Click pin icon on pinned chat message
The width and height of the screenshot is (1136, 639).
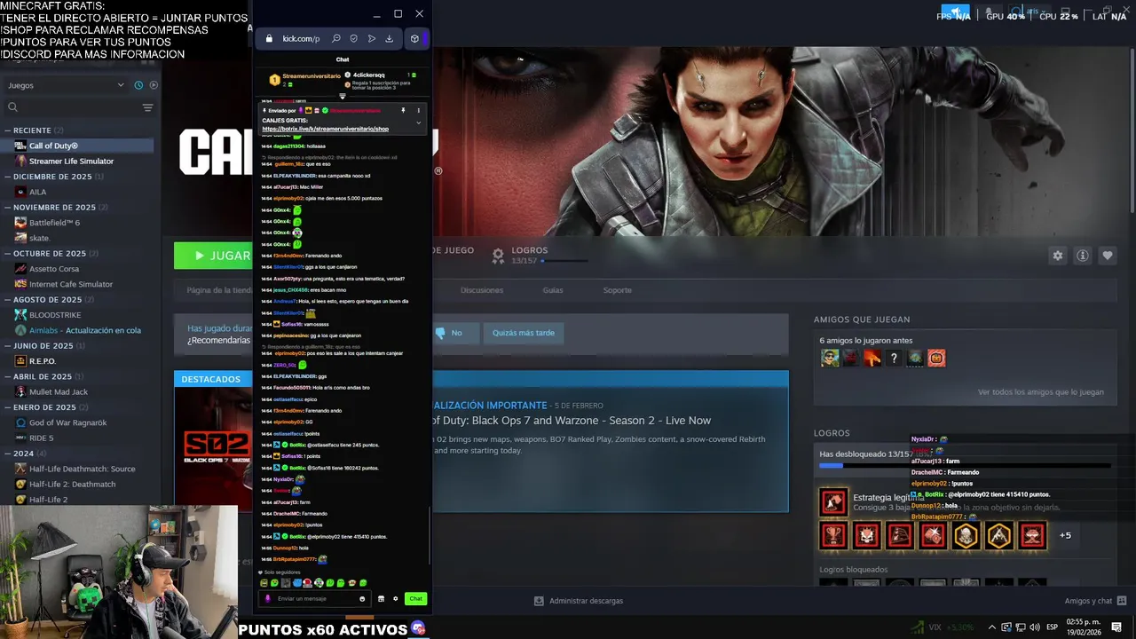(403, 111)
